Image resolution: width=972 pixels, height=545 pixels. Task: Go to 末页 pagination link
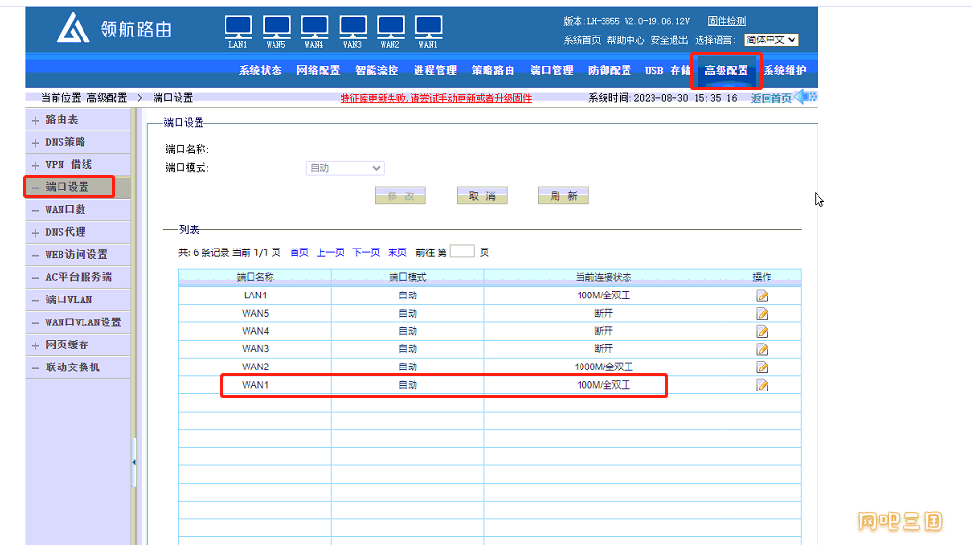(x=397, y=252)
